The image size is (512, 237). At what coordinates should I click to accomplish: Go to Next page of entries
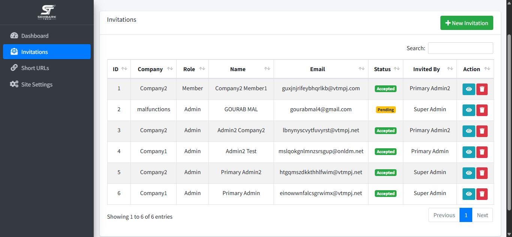(482, 215)
